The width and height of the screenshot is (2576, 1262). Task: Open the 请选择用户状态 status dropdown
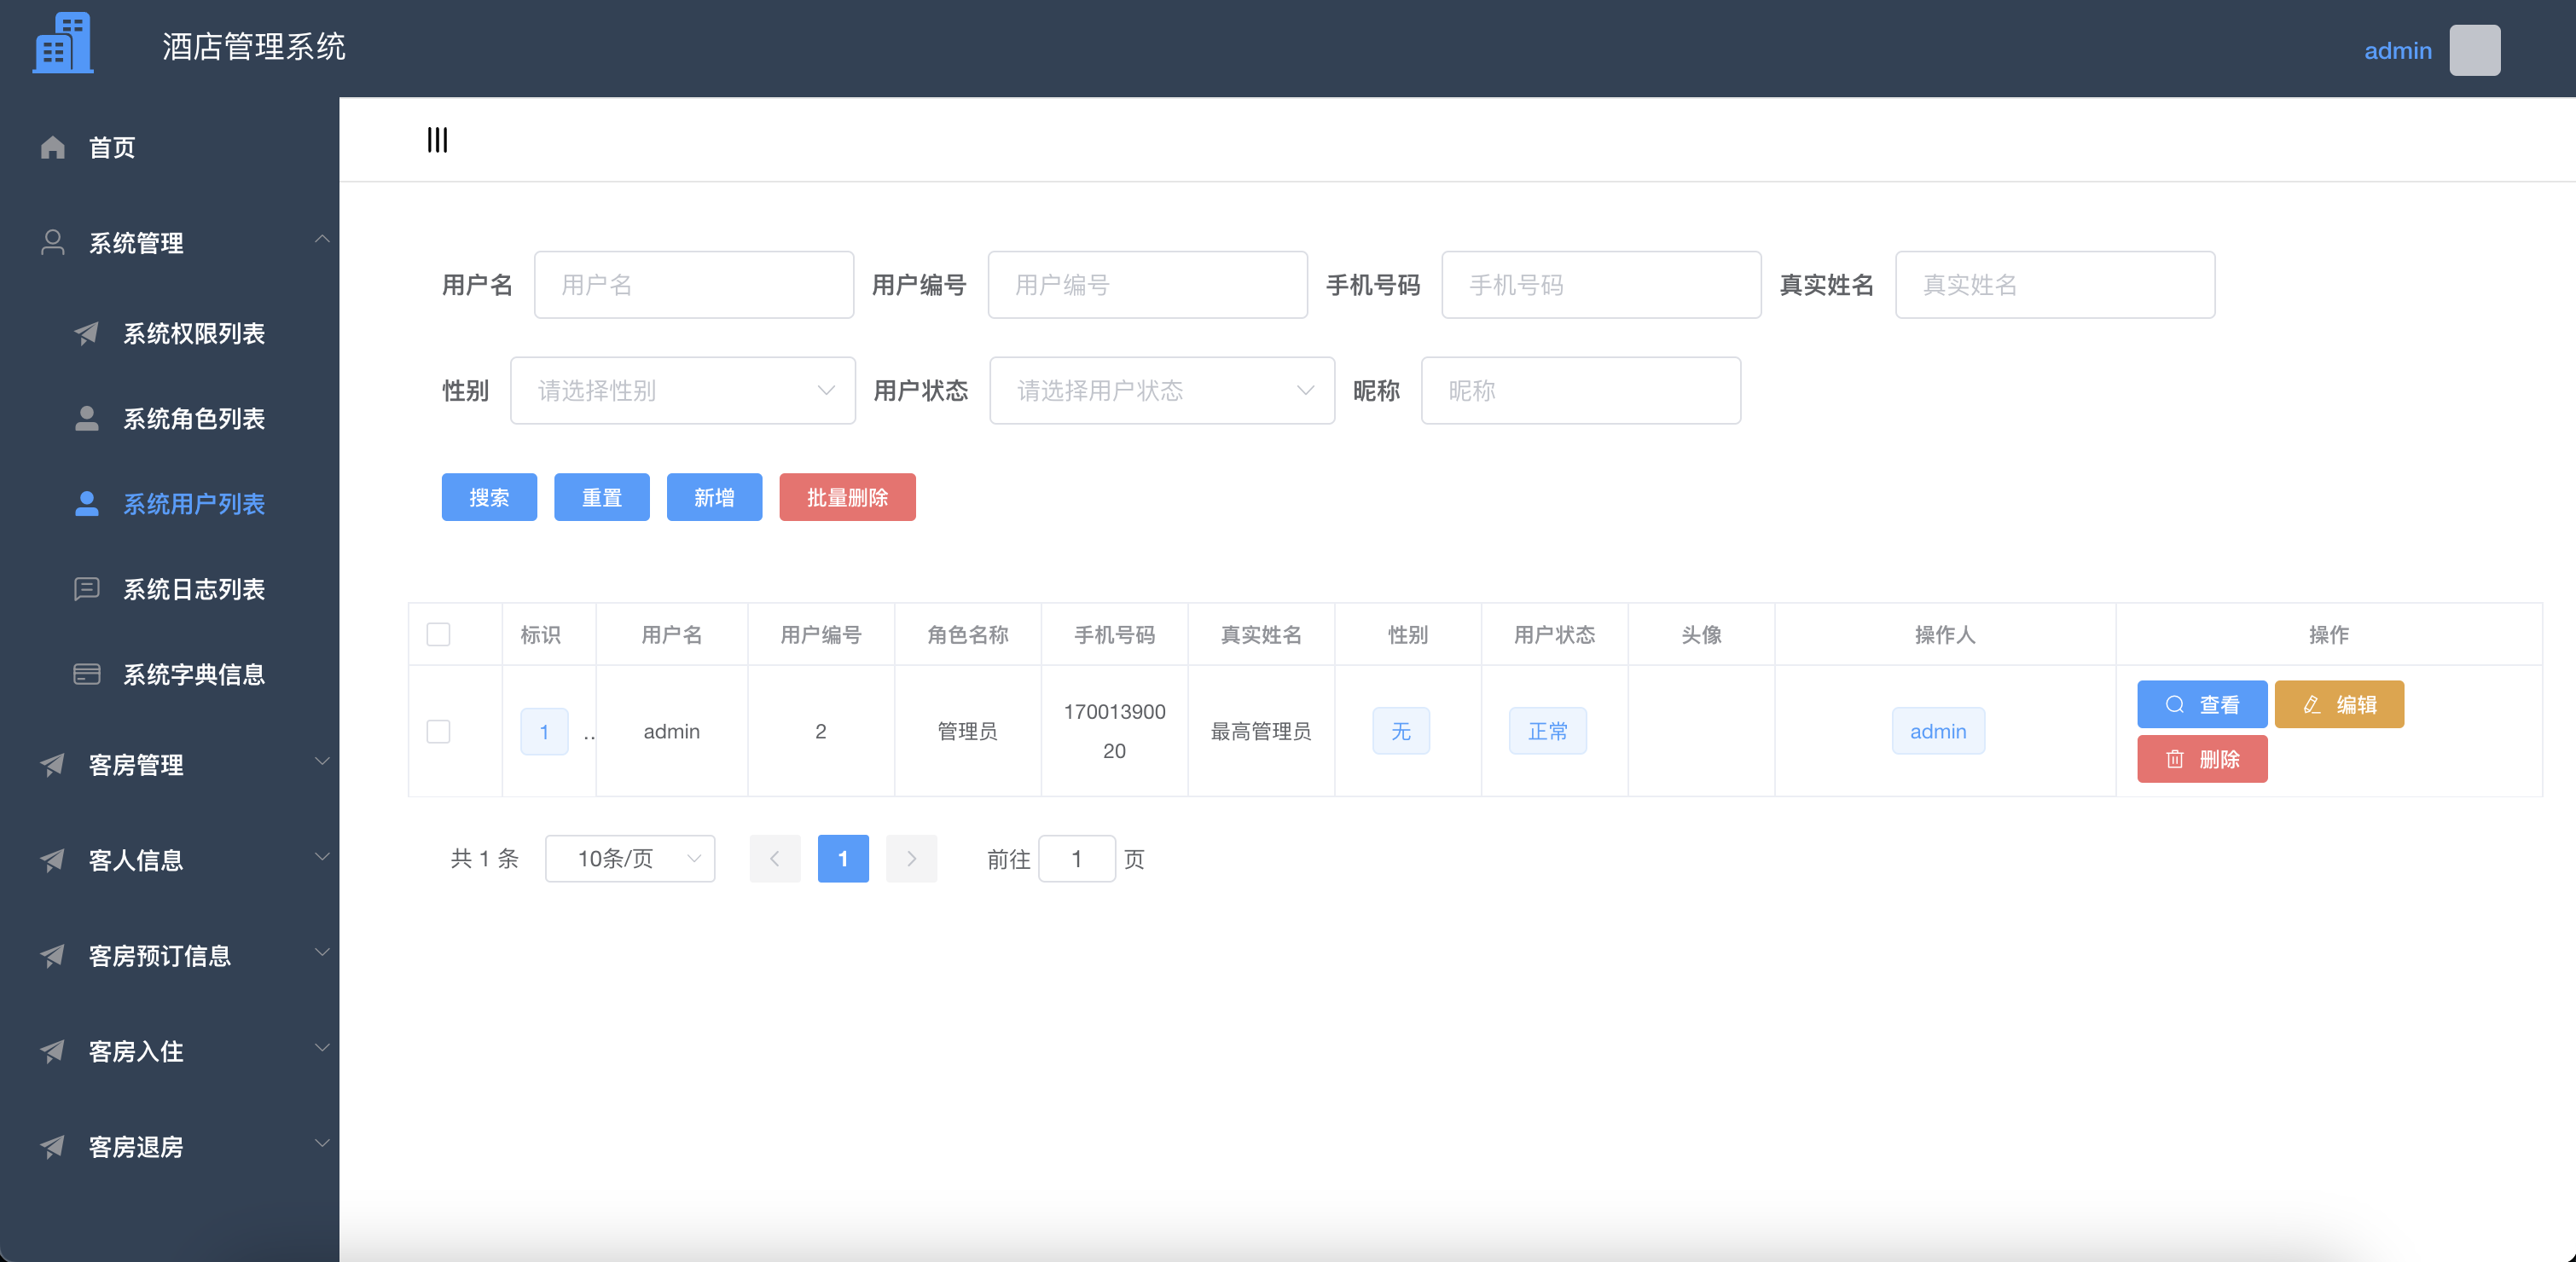click(x=1161, y=390)
